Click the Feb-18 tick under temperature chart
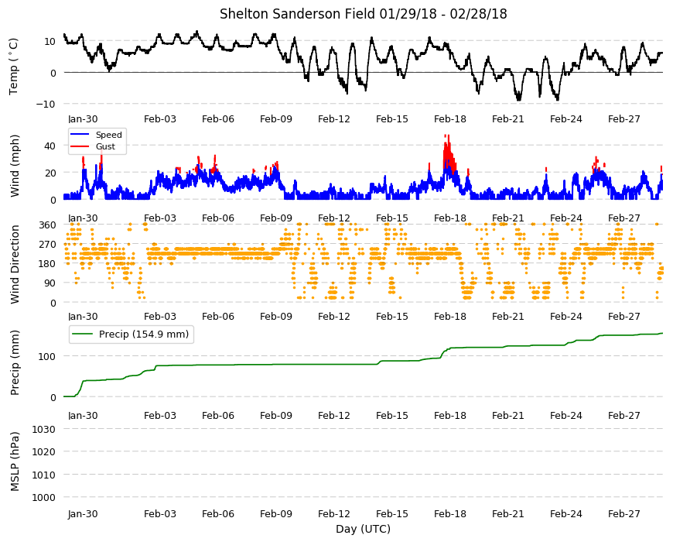Screen dimensions: 673x542 [x=449, y=119]
